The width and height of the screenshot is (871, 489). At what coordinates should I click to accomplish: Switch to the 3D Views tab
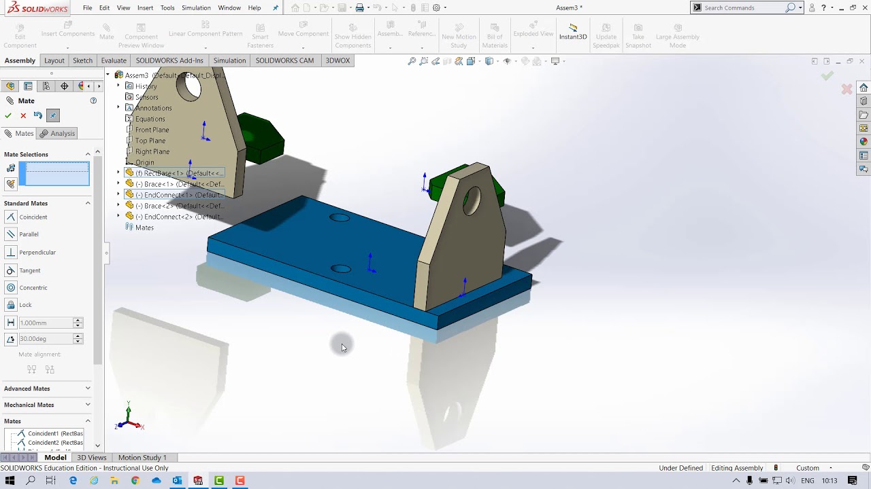[92, 458]
